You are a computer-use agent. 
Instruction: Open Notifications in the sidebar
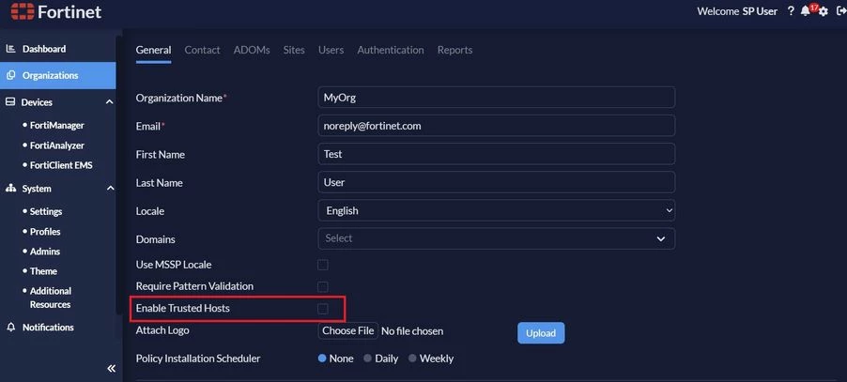click(48, 328)
